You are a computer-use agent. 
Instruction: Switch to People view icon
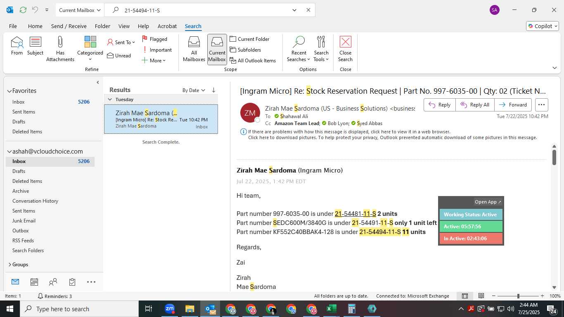click(x=53, y=282)
